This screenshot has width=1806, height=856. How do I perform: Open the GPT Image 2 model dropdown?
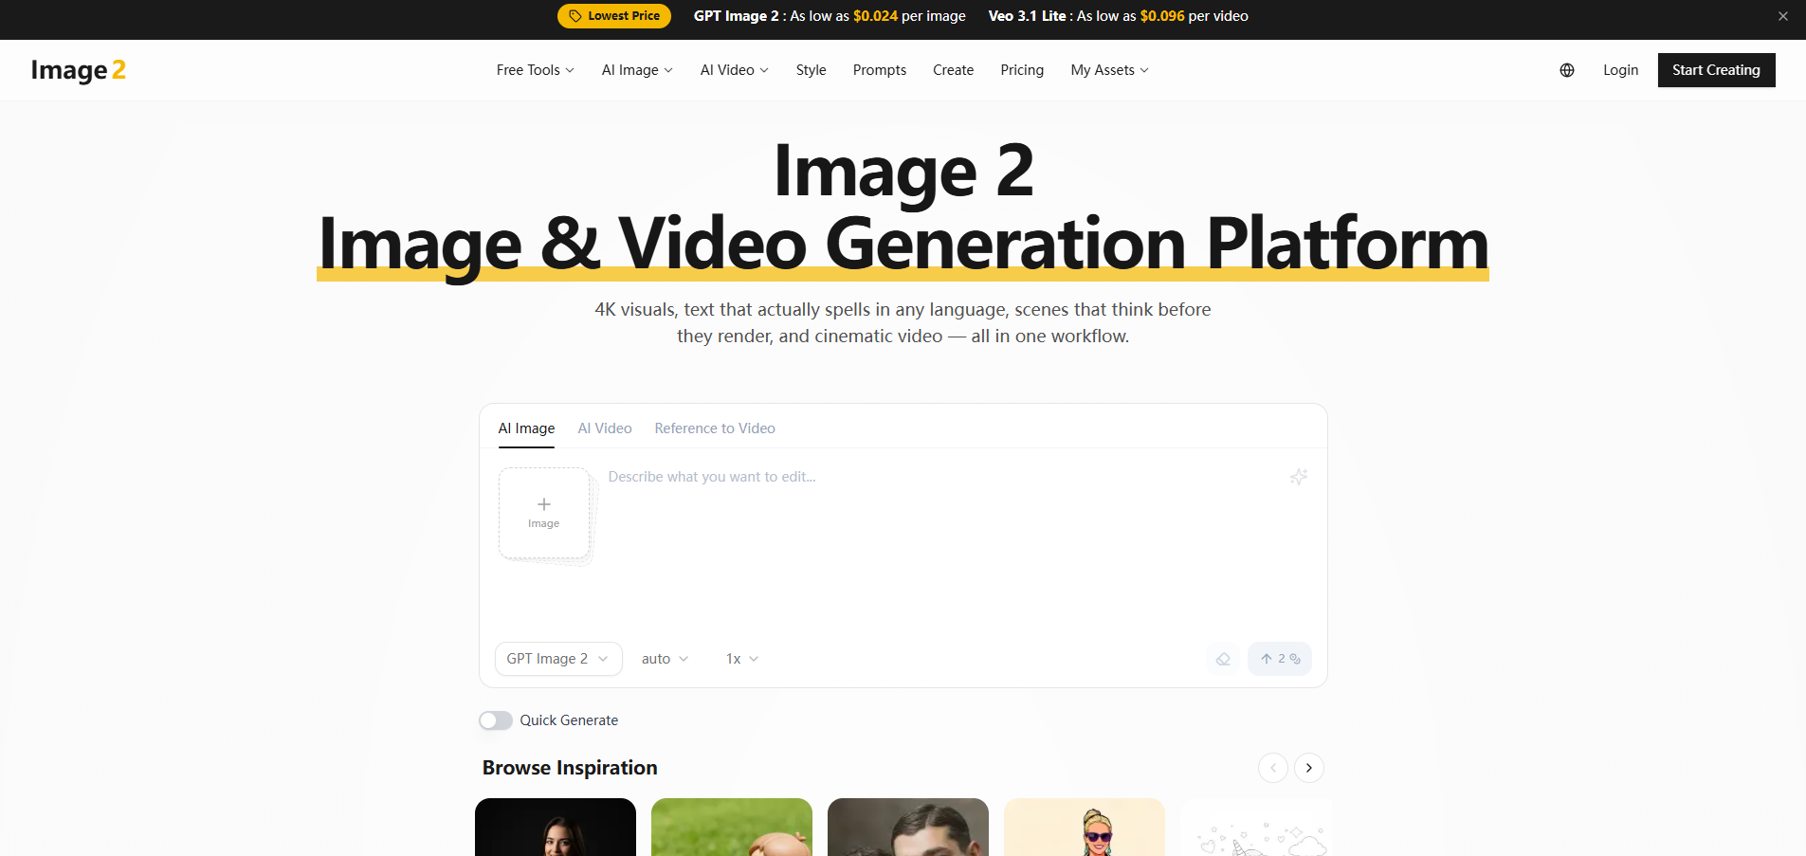click(557, 658)
